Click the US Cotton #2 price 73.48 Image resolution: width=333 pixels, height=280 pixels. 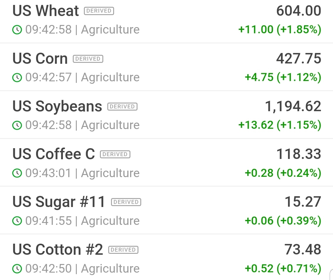pos(303,250)
